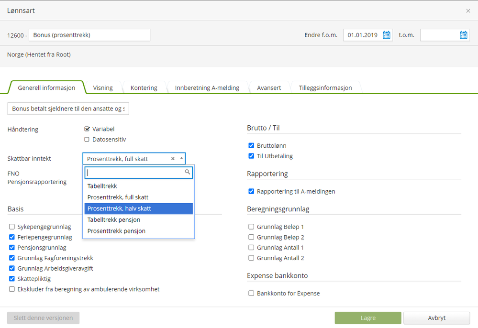Close the Lønnsart dialog with X
This screenshot has height=328, width=478.
468,11
